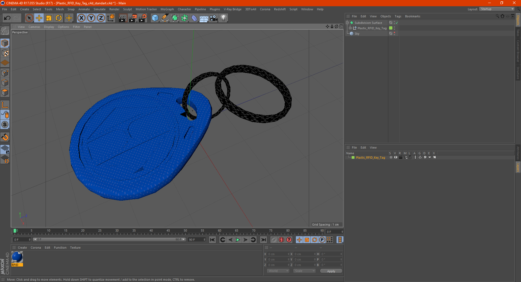Image resolution: width=521 pixels, height=282 pixels.
Task: Toggle Subdivision Surface enable checkmark
Action: (x=397, y=23)
